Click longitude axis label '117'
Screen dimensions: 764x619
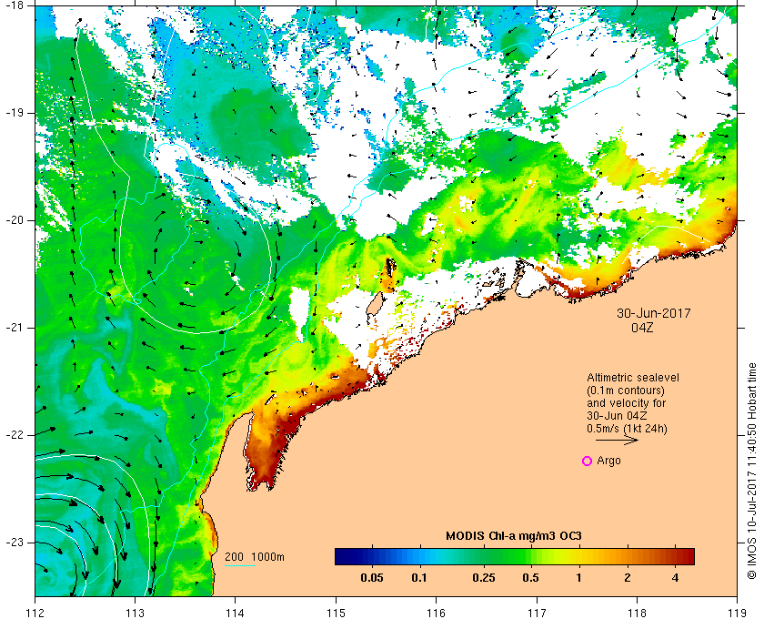[537, 613]
